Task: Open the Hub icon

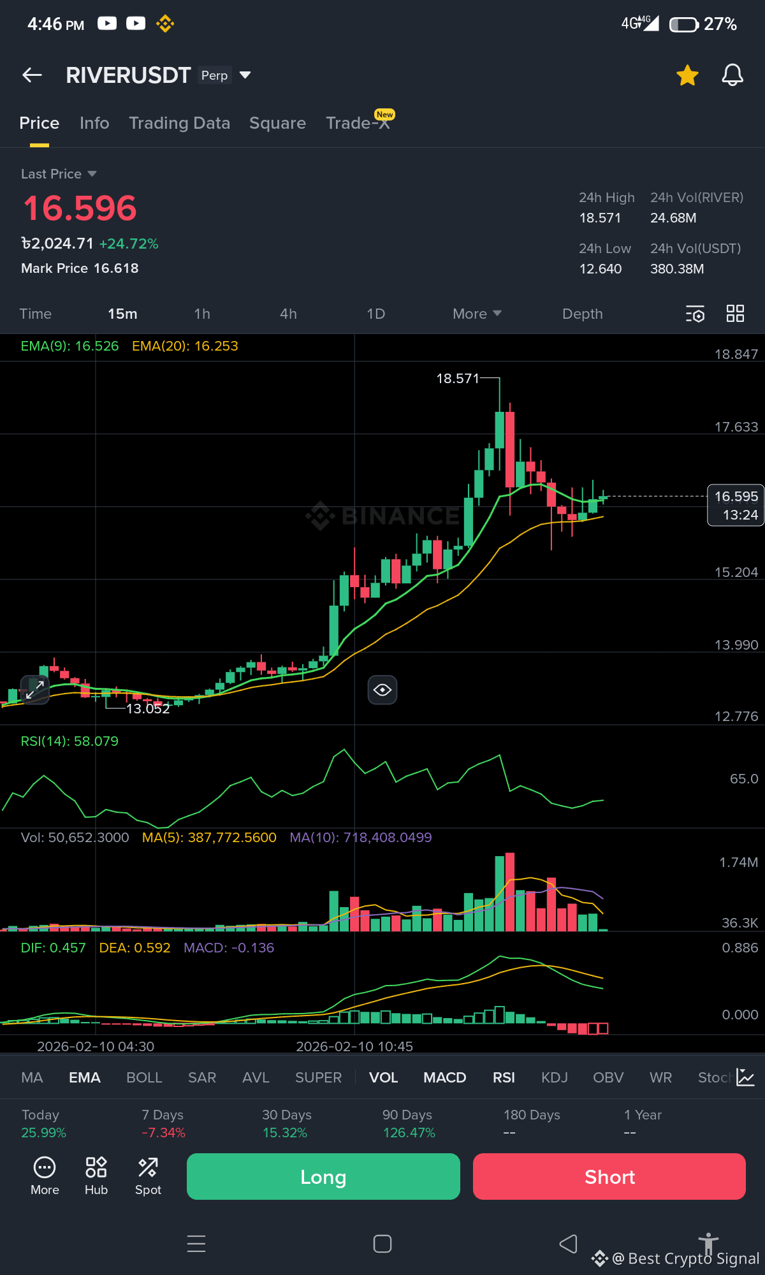Action: pos(96,1176)
